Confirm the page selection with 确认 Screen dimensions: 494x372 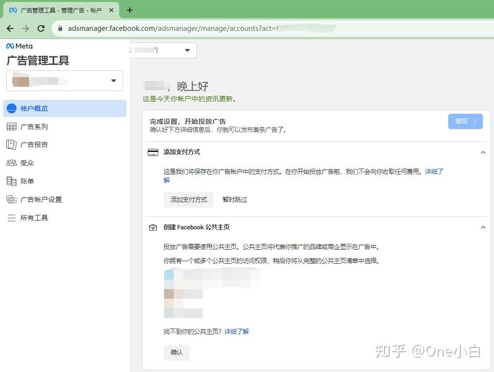176,352
